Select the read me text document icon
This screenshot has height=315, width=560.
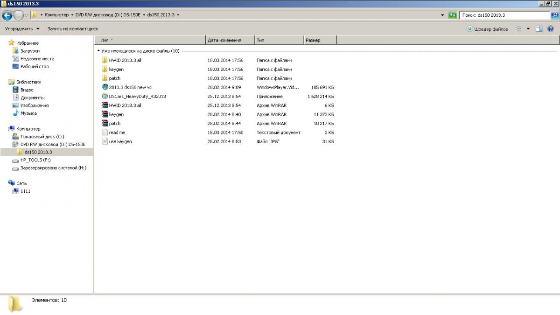click(105, 133)
